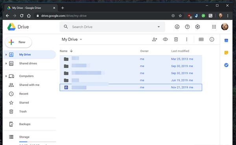
Task: Click the Google Sites file icon dated Nov 21, 2019
Action: (66, 87)
